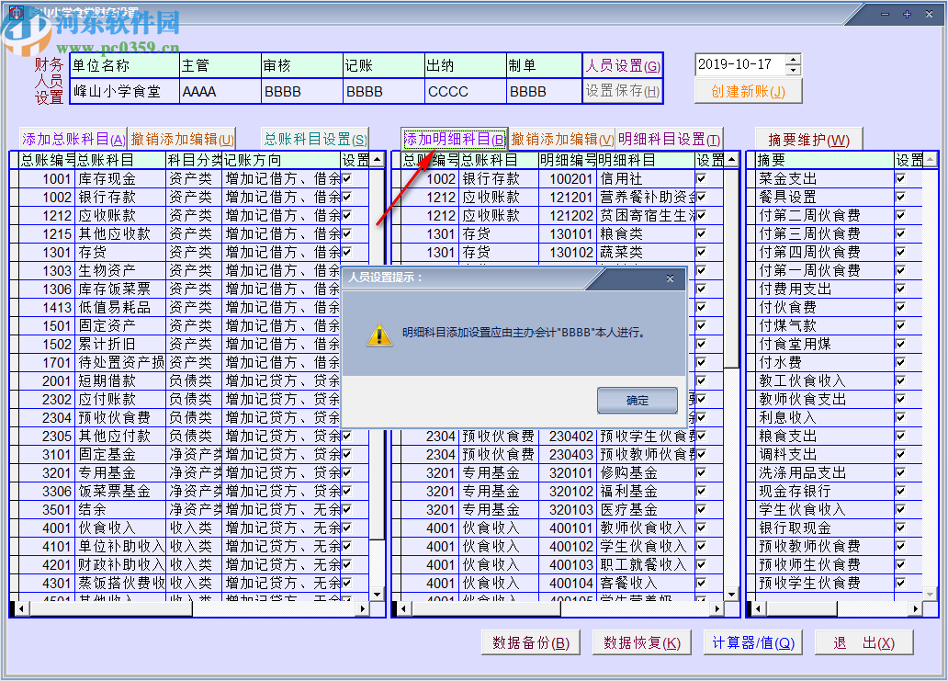Toggle the checkbox for 利息收入
The height and width of the screenshot is (681, 948).
pos(901,417)
